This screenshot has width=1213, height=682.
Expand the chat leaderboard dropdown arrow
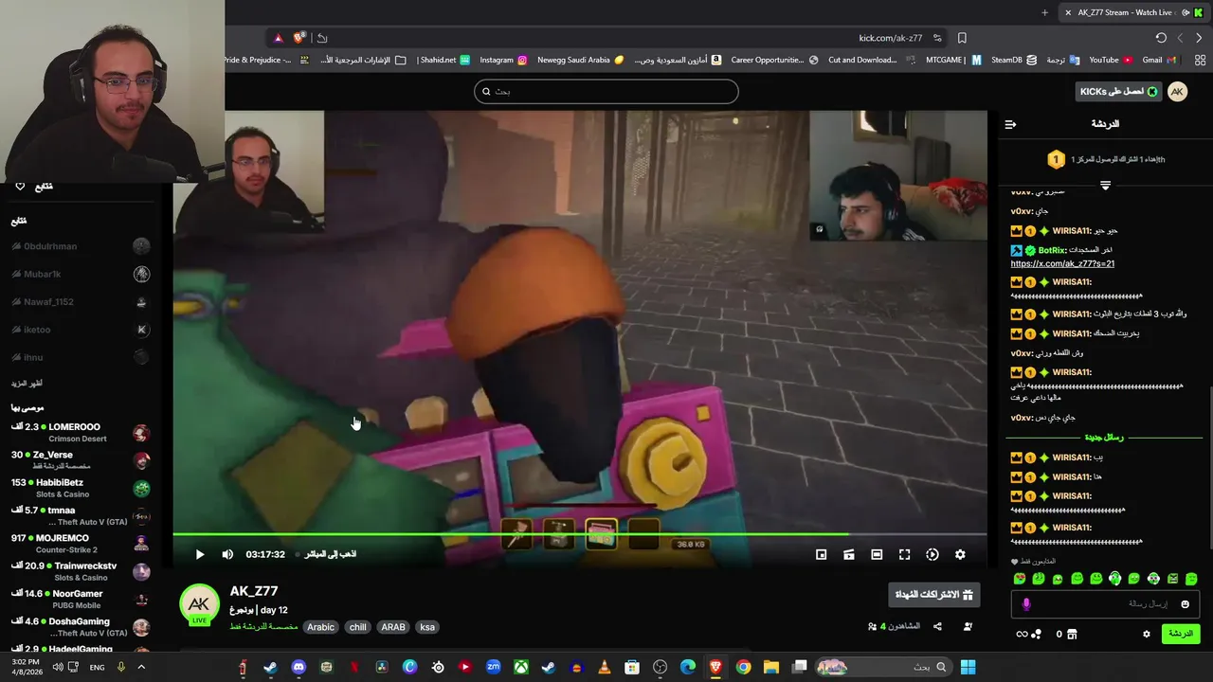tap(1105, 185)
